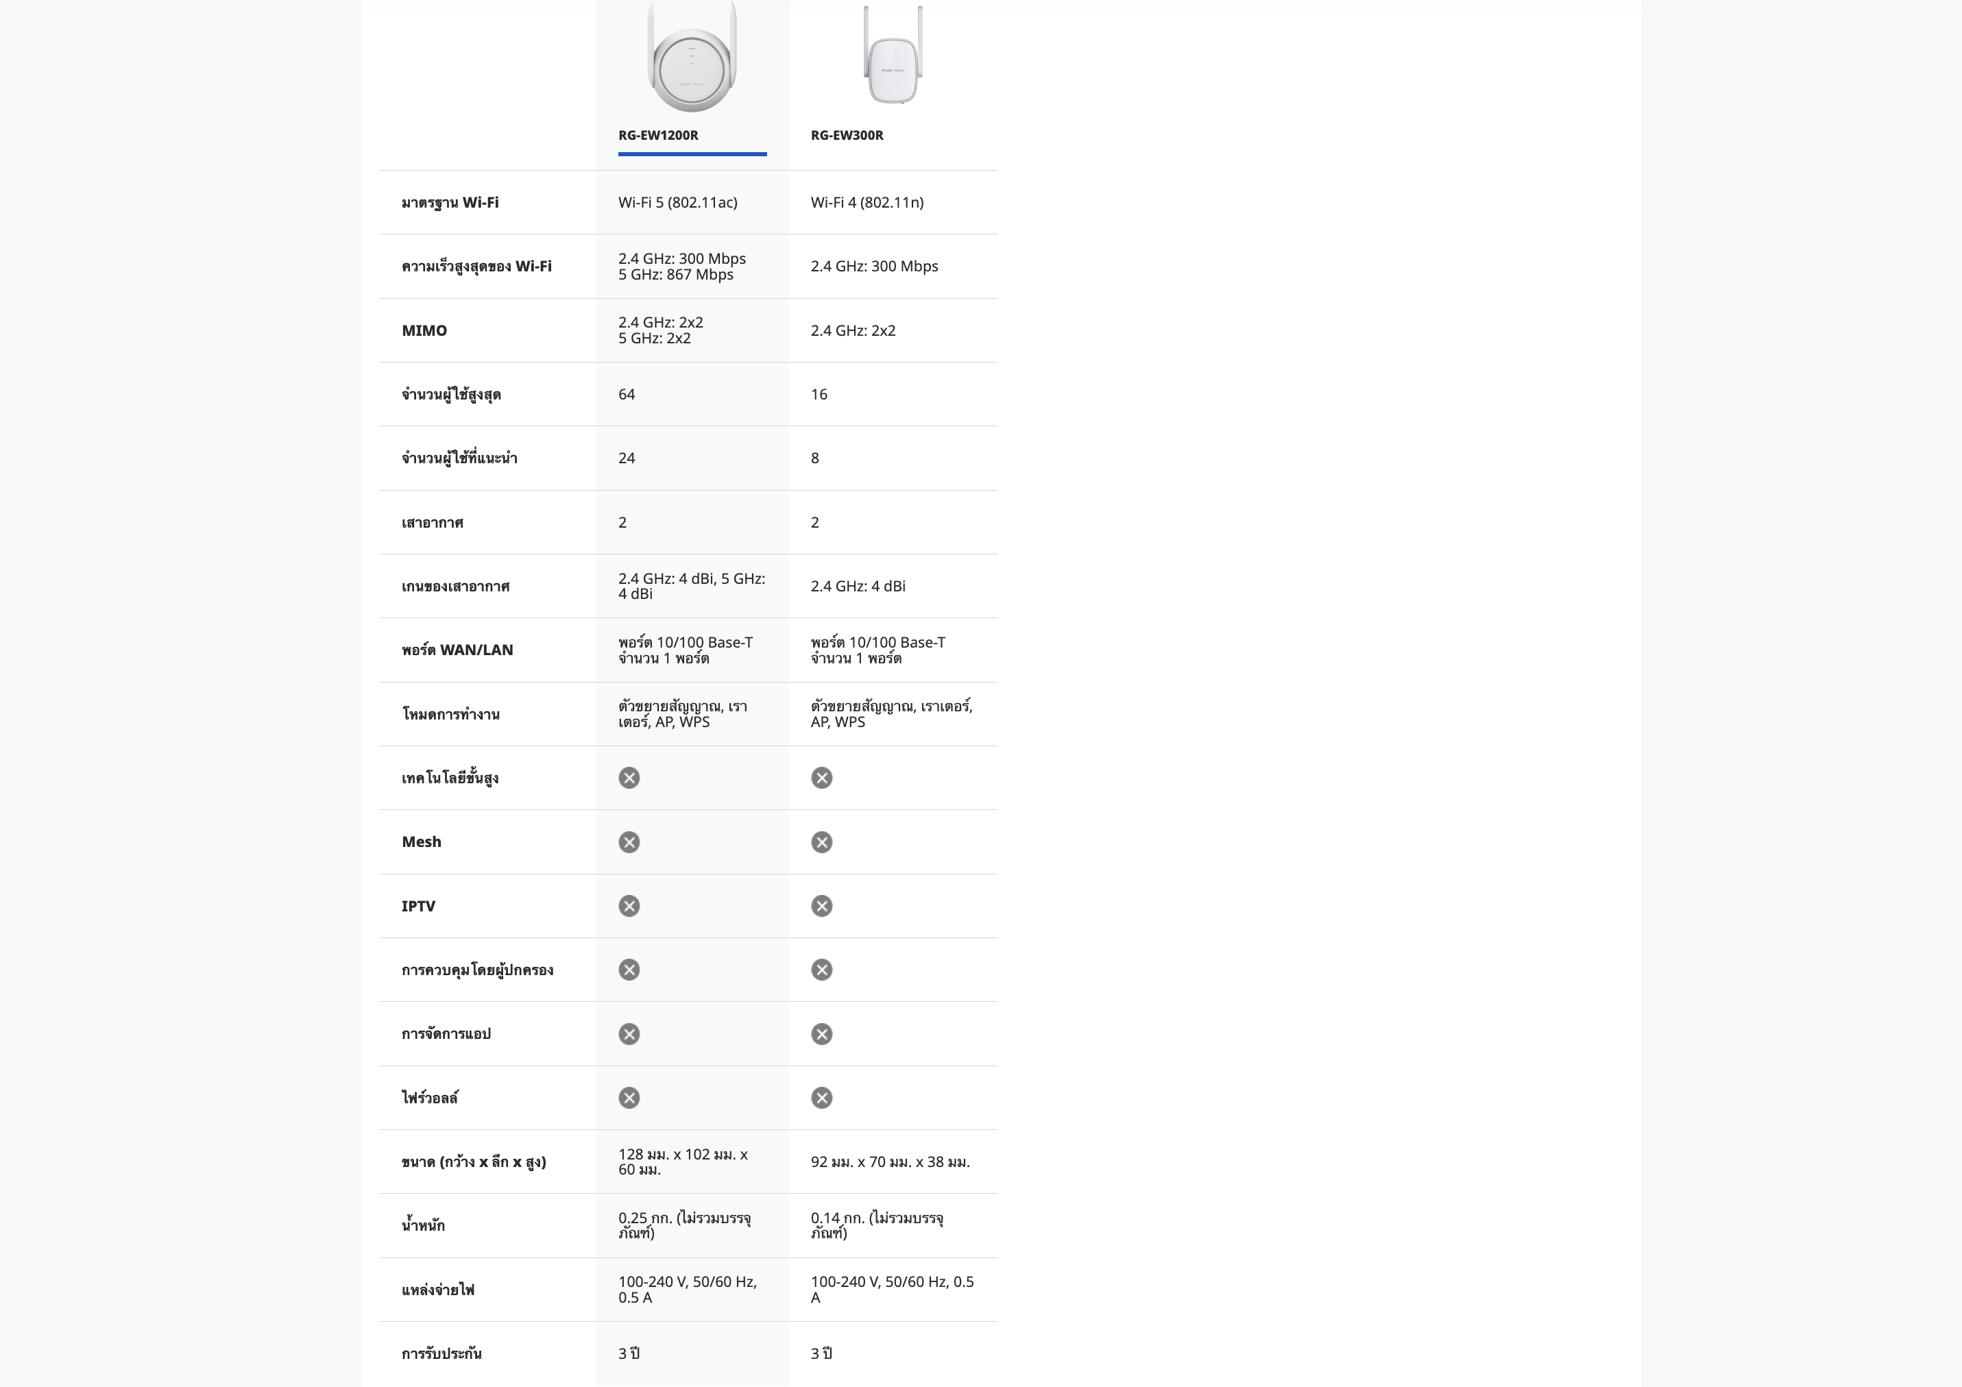Click the firewall cross icon under RG-EW300R
The width and height of the screenshot is (1962, 1387).
coord(821,1098)
